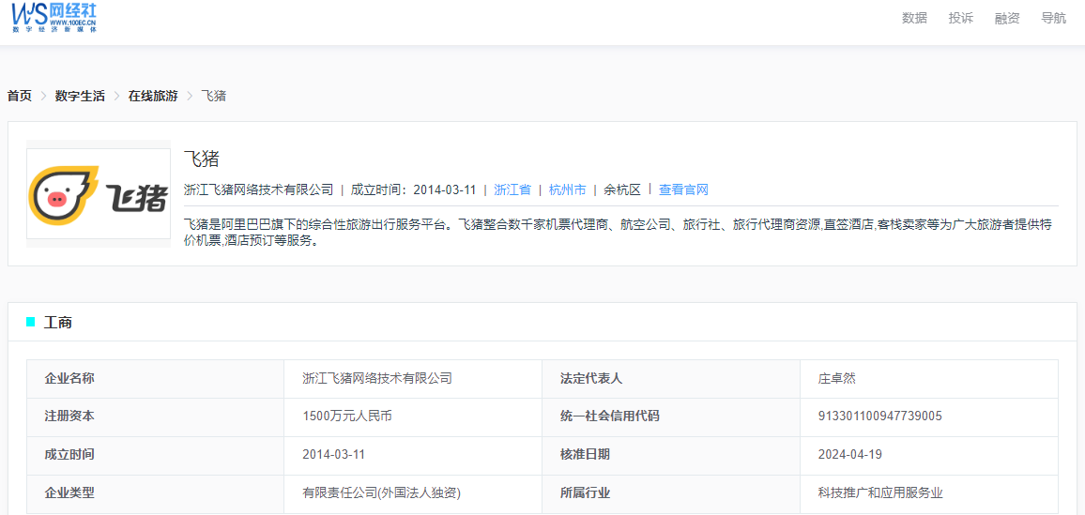Screen dimensions: 1085x515
Task: Open the 数据 menu item
Action: click(x=914, y=18)
